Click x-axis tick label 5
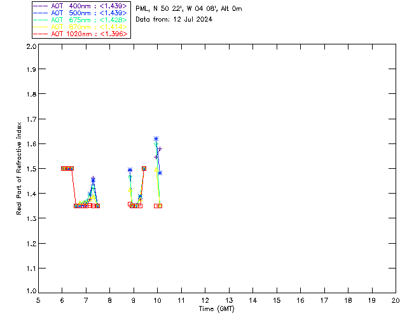 pyautogui.click(x=38, y=300)
